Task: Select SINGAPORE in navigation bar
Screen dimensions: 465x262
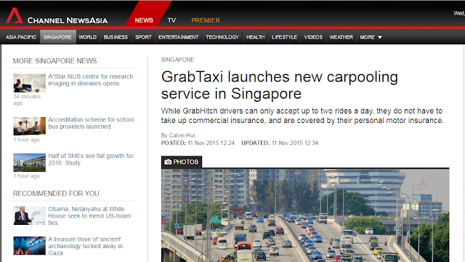Action: tap(57, 37)
